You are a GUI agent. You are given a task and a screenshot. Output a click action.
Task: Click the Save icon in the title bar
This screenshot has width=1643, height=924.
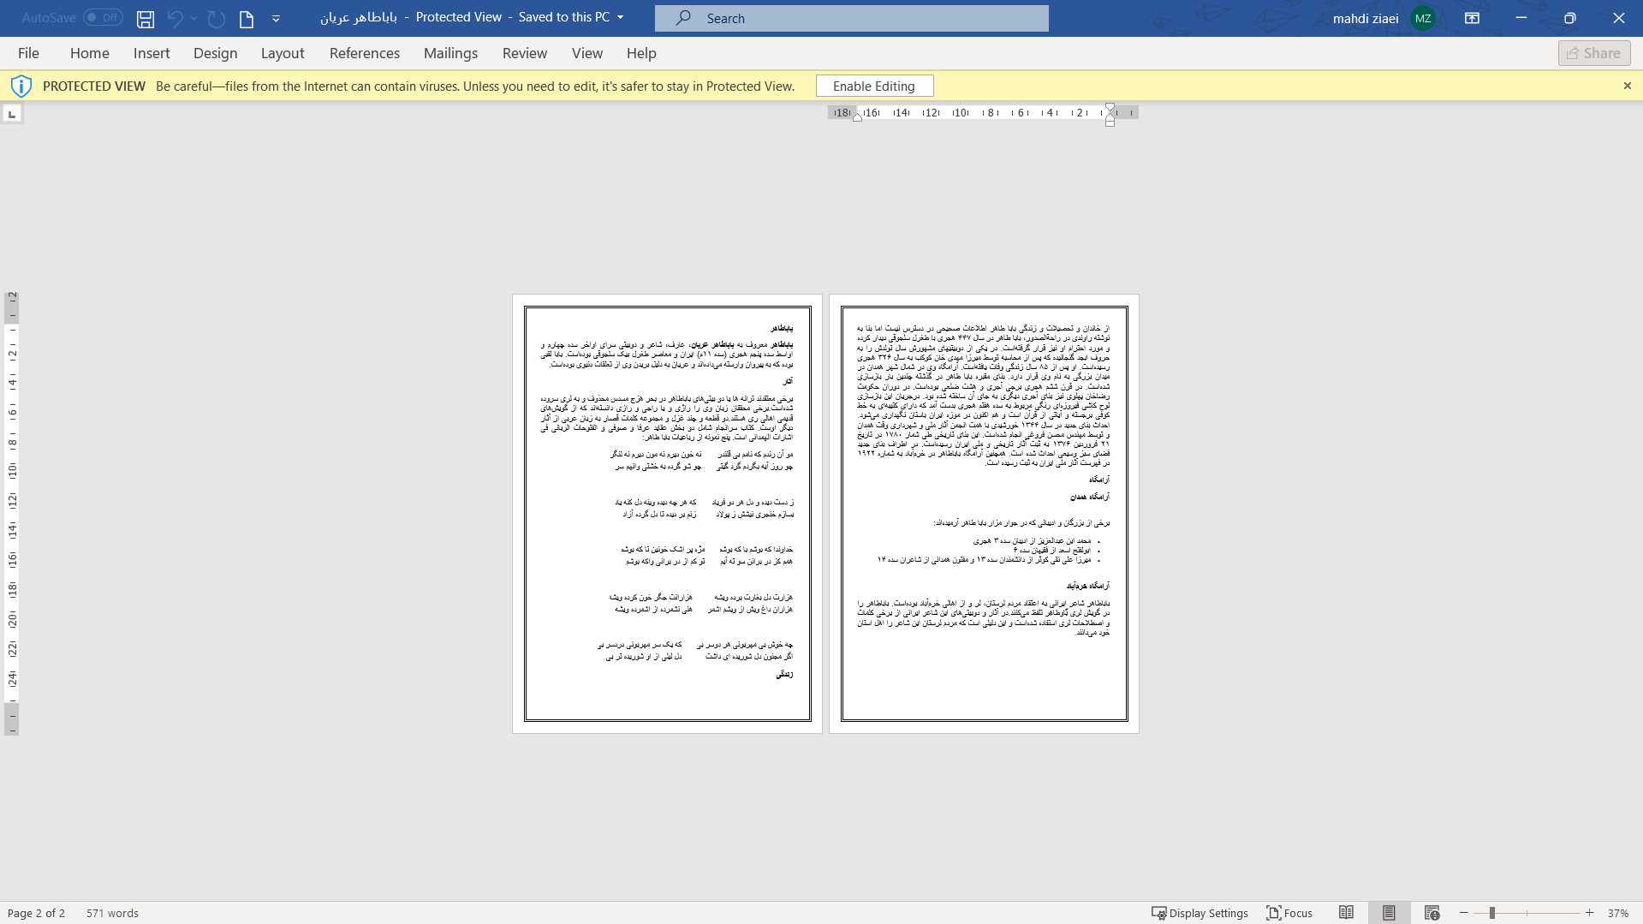point(146,18)
